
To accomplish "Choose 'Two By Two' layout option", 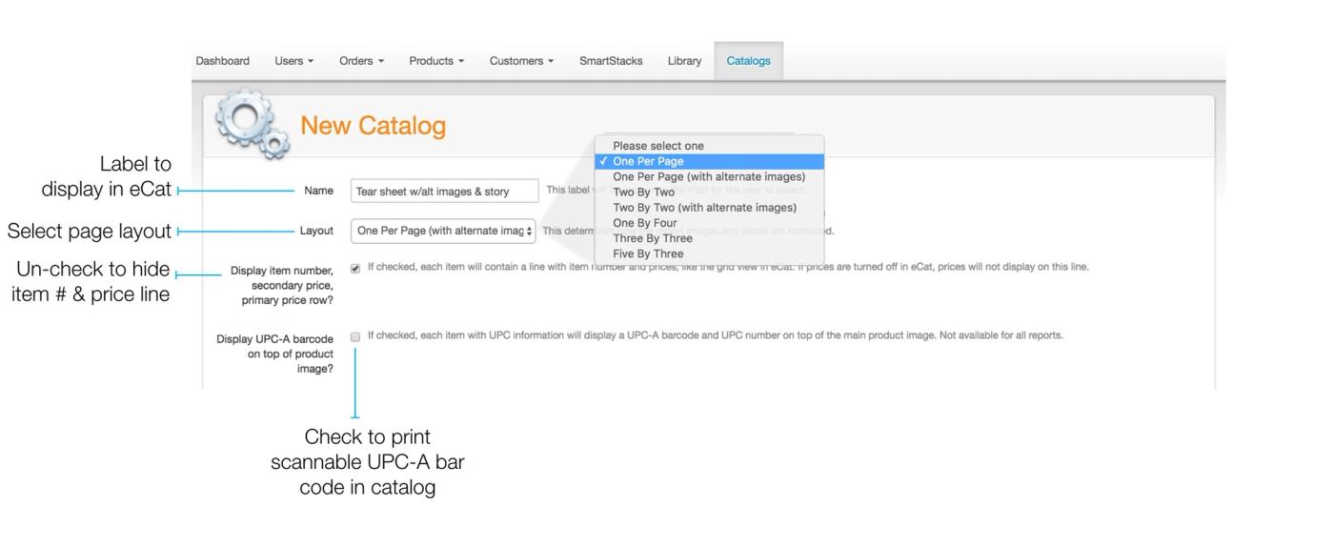I will point(709,192).
